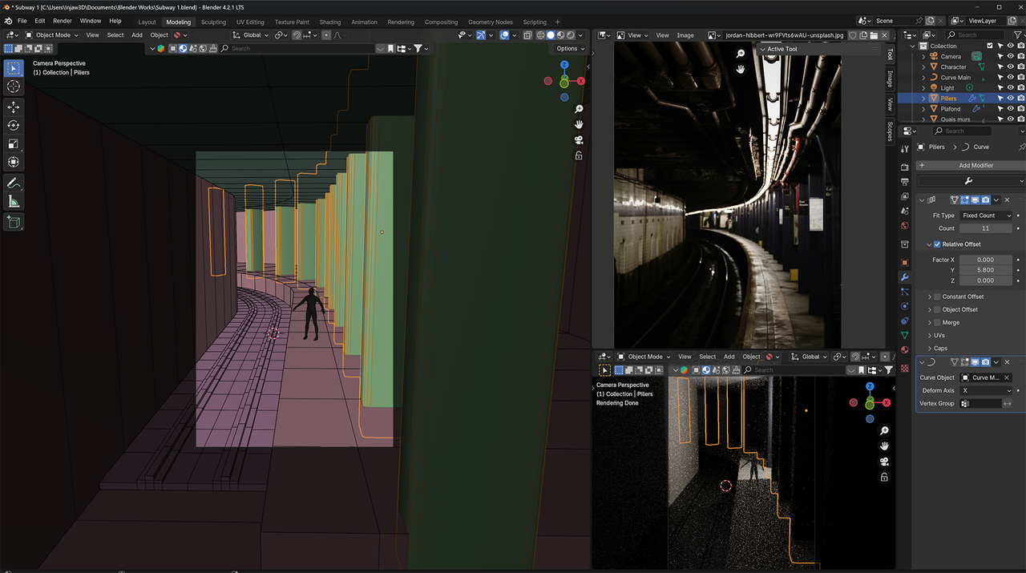Screen dimensions: 1026x573
Task: Click the lock icon in main viewport
Action: coord(579,155)
